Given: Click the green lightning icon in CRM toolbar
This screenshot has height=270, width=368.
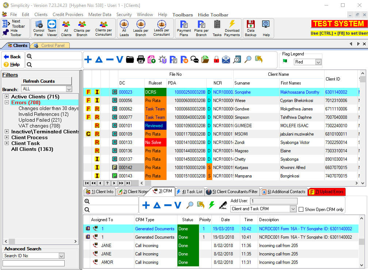Looking at the screenshot, I should coord(212,205).
